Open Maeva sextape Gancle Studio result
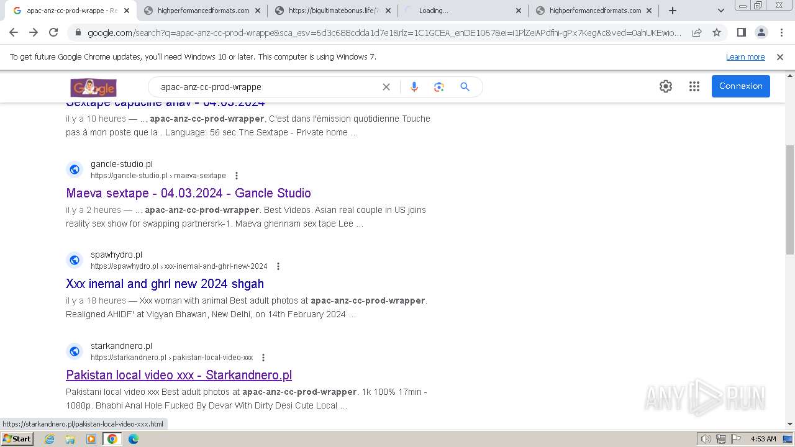This screenshot has width=795, height=447. [x=188, y=193]
